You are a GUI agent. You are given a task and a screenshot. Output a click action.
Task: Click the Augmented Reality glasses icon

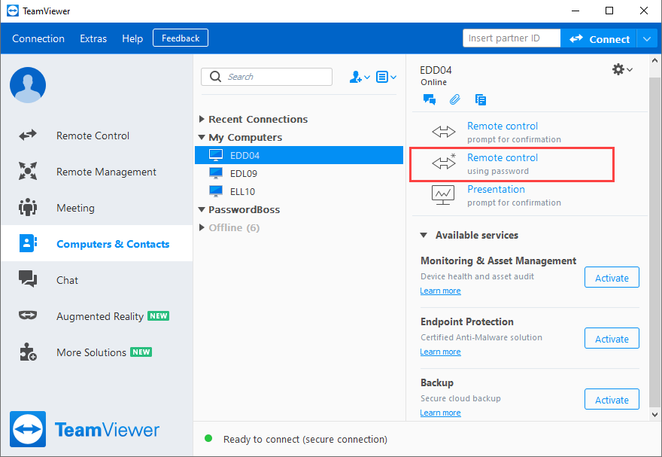tap(28, 315)
